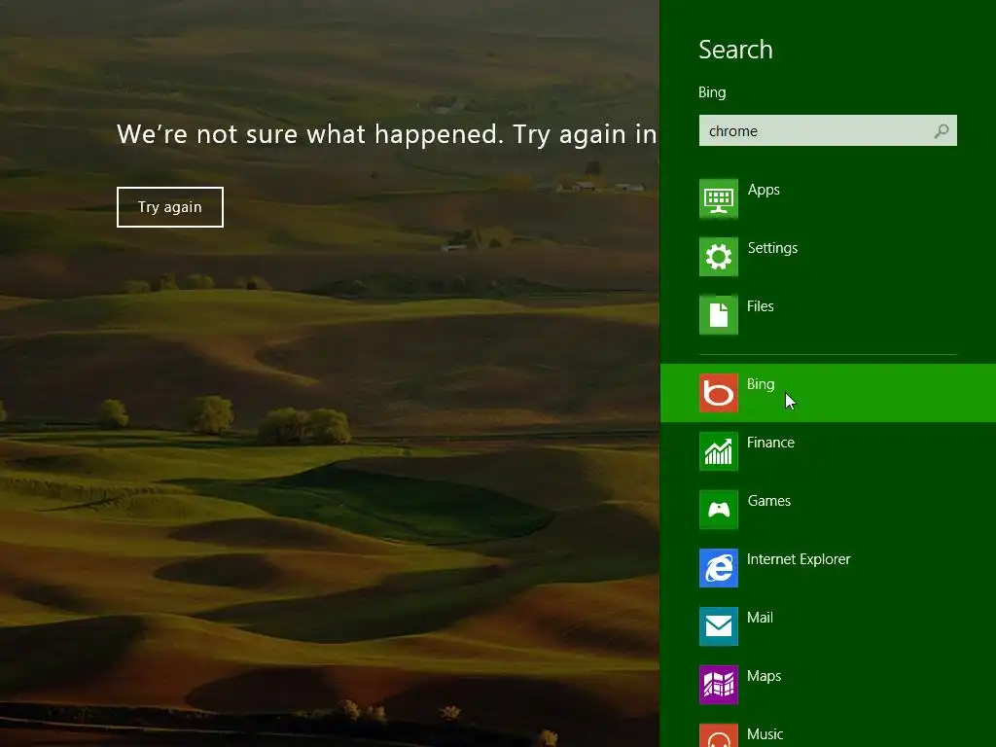Screen dimensions: 996x747
Task: Select the Mail label
Action: pyautogui.click(x=760, y=618)
